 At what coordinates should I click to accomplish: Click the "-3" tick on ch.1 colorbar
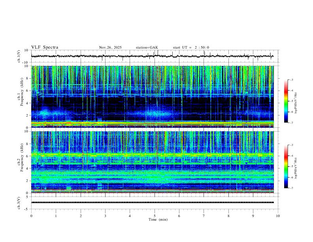click(291, 79)
